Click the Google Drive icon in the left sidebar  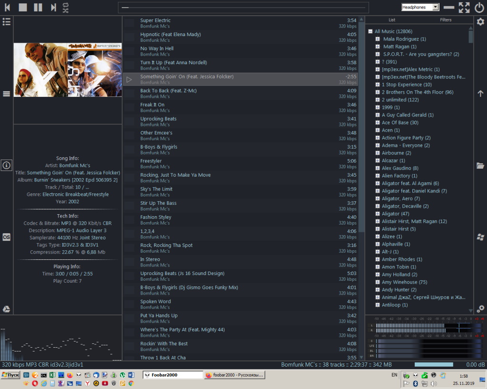click(x=7, y=309)
